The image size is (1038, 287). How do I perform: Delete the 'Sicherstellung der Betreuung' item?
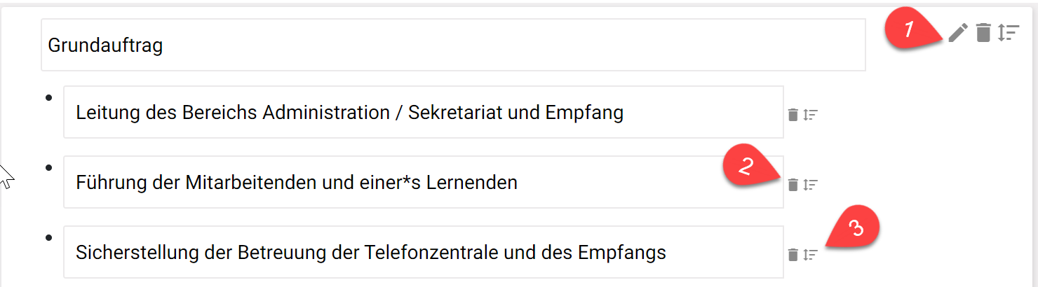[x=793, y=255]
